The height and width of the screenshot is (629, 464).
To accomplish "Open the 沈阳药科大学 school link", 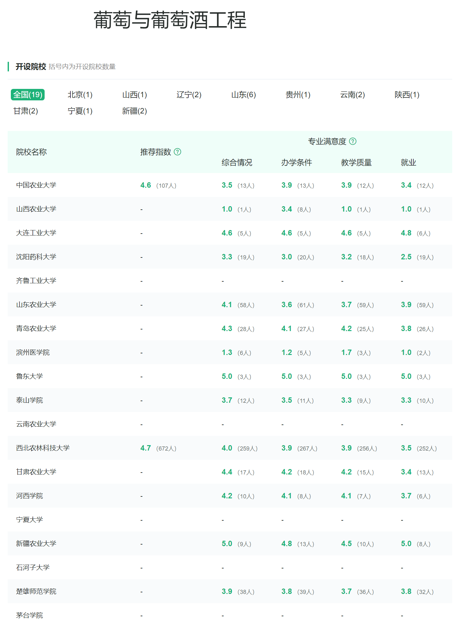I will tap(36, 257).
